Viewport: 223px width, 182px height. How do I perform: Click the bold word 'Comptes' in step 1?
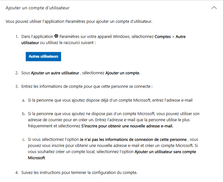(x=163, y=37)
